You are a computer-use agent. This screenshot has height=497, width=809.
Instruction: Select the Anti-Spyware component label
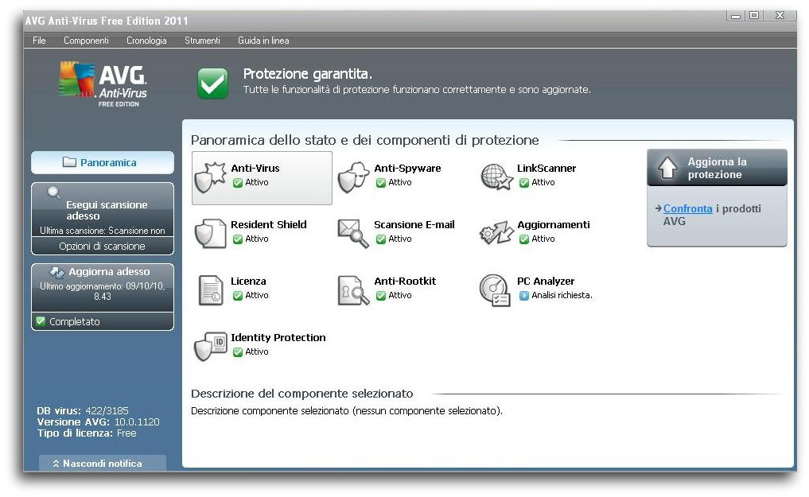coord(407,168)
